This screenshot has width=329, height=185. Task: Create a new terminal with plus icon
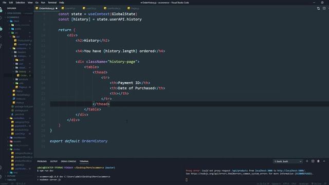click(307, 161)
